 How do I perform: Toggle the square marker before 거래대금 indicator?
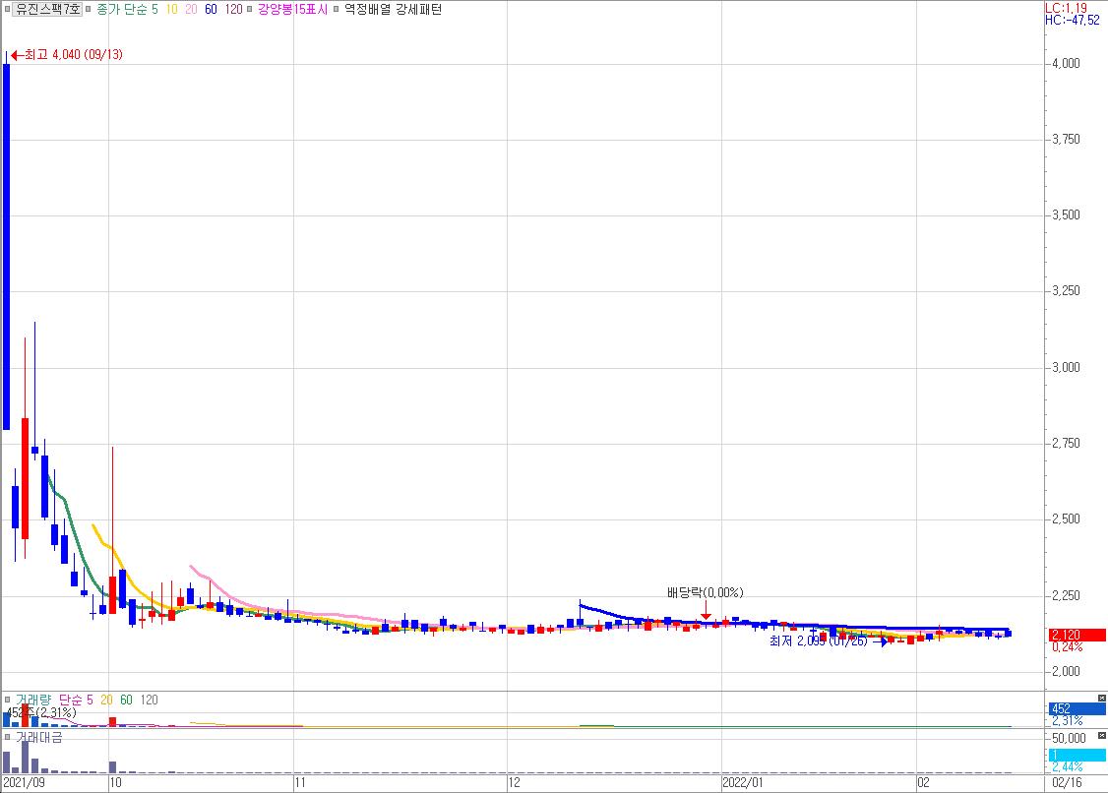(x=7, y=737)
